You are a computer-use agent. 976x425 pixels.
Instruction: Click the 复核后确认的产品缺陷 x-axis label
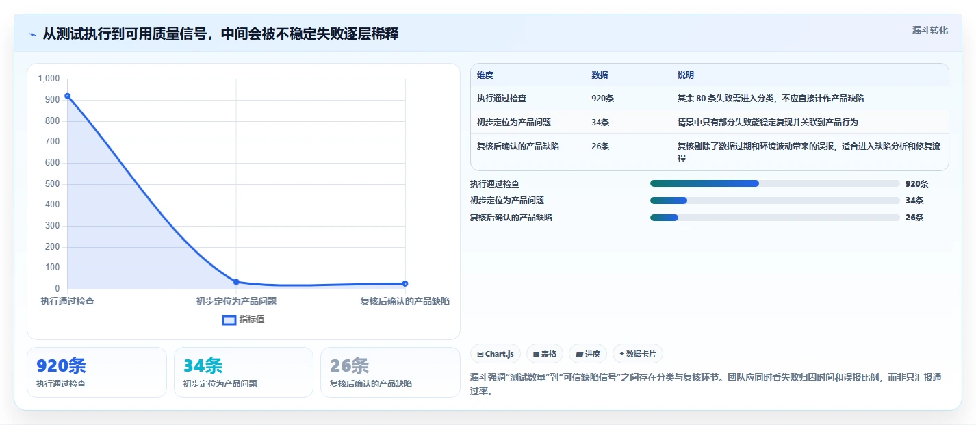pos(405,301)
